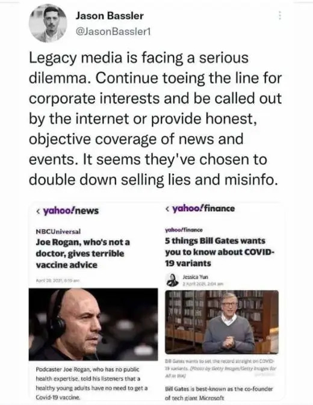Click the yahoo!news logo
The height and width of the screenshot is (405, 313).
click(x=71, y=211)
